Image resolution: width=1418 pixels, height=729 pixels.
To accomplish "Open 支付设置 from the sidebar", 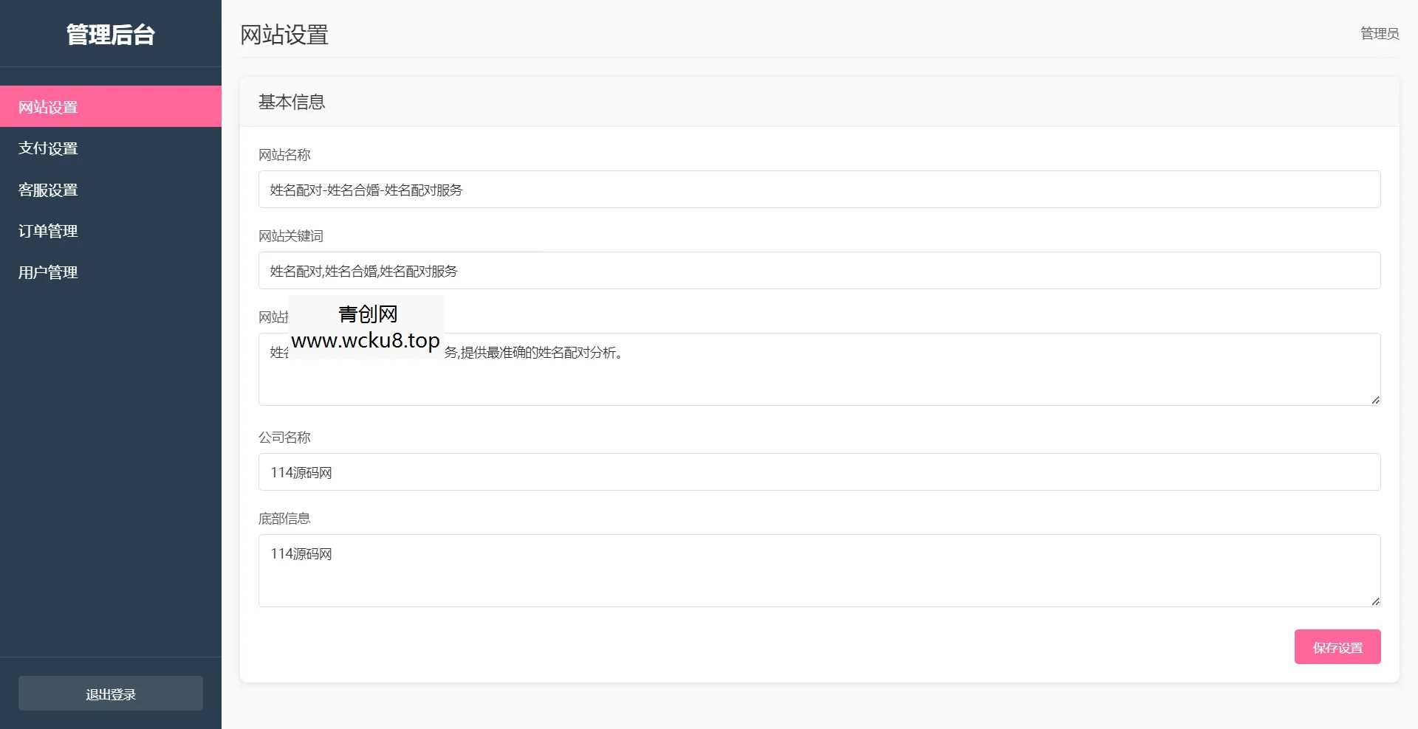I will (x=48, y=148).
